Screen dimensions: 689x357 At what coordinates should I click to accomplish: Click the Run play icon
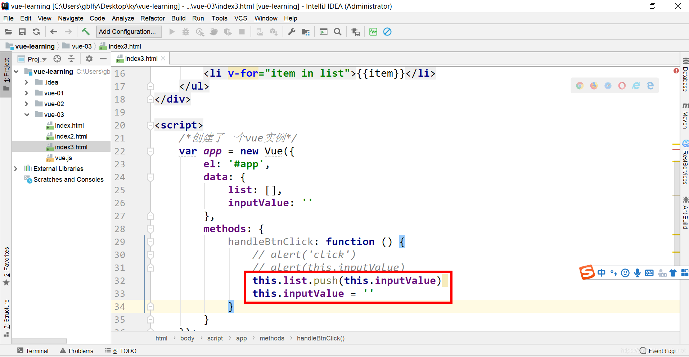click(x=172, y=32)
